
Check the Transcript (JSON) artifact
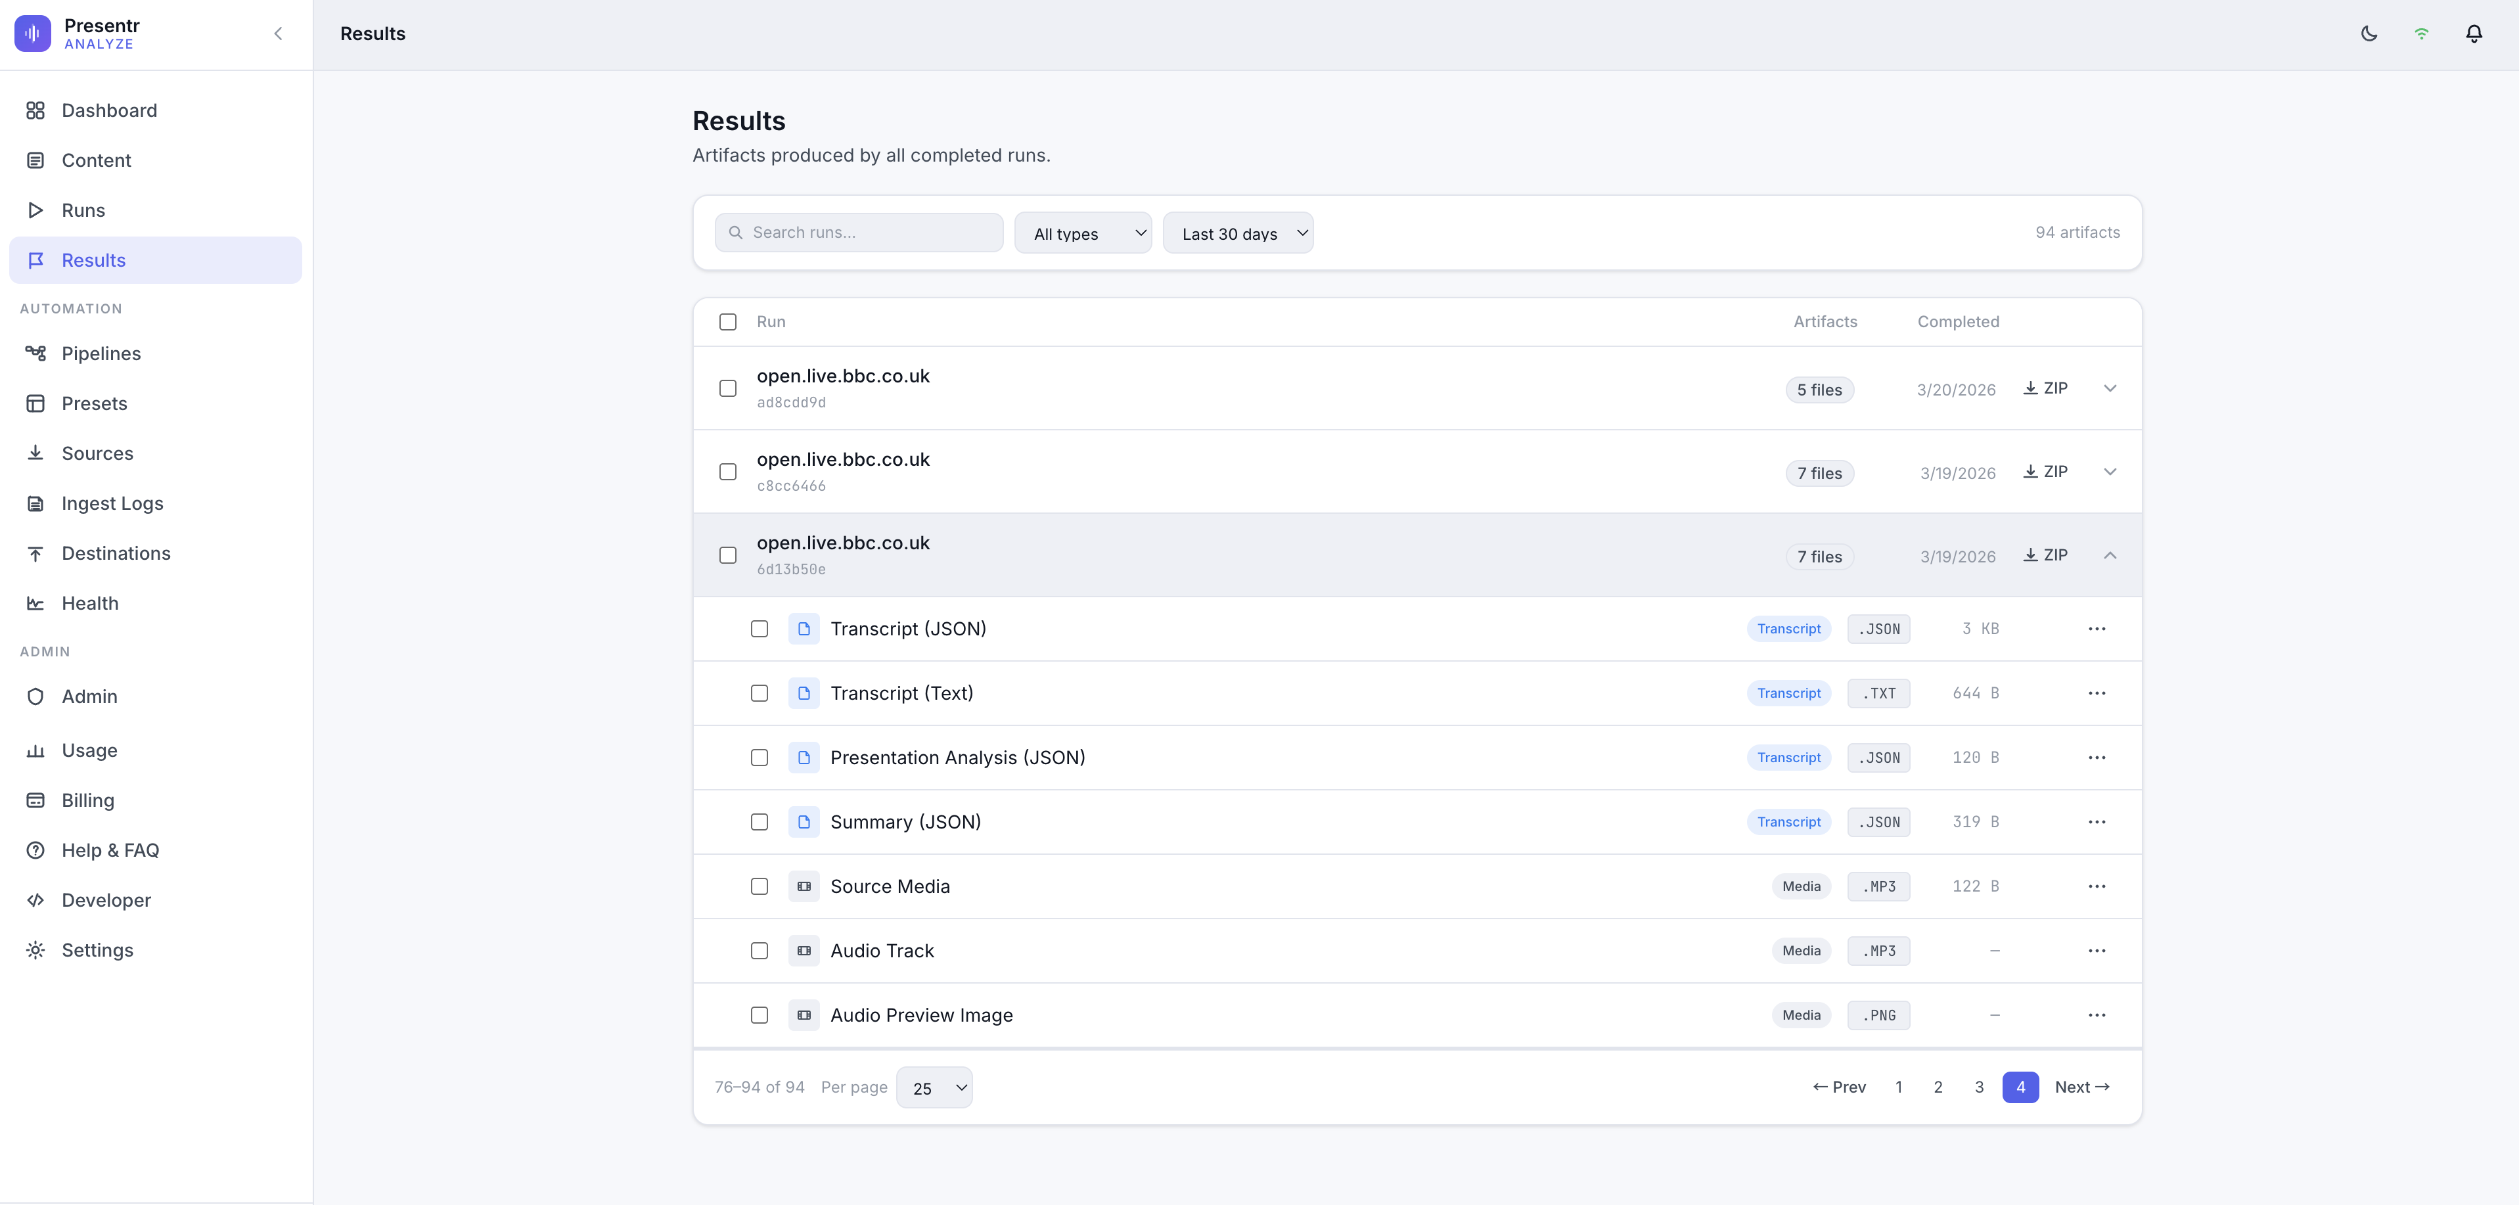click(760, 629)
